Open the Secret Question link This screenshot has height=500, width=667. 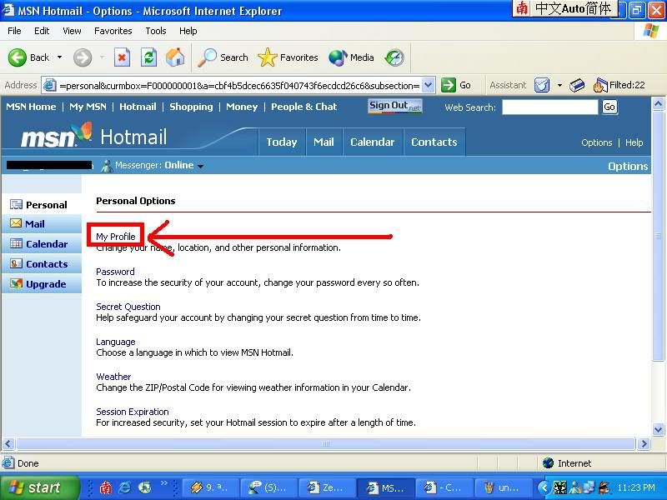(128, 307)
